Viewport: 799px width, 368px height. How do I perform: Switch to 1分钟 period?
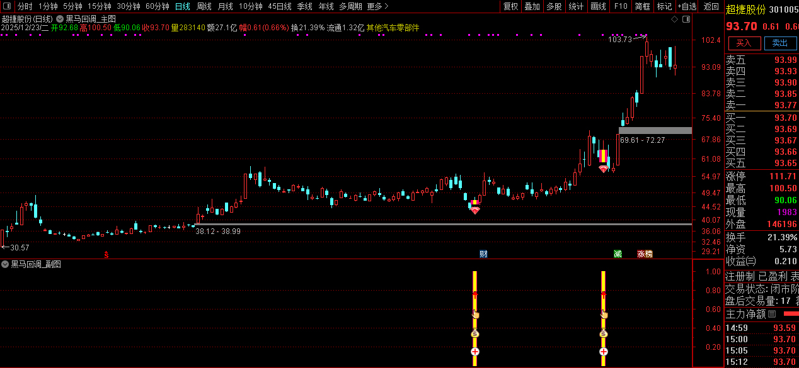48,6
